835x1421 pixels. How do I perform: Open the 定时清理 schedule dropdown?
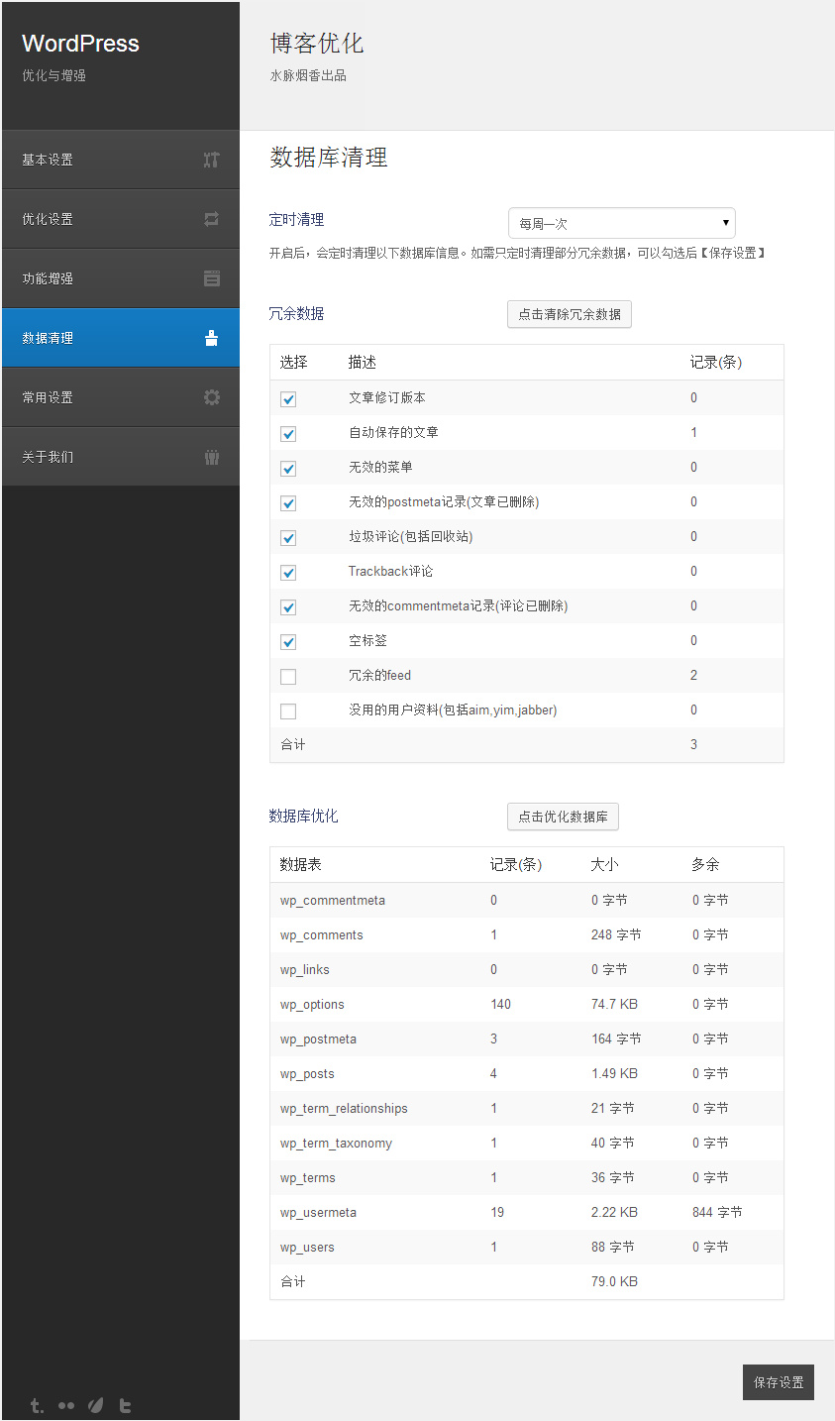tap(622, 223)
